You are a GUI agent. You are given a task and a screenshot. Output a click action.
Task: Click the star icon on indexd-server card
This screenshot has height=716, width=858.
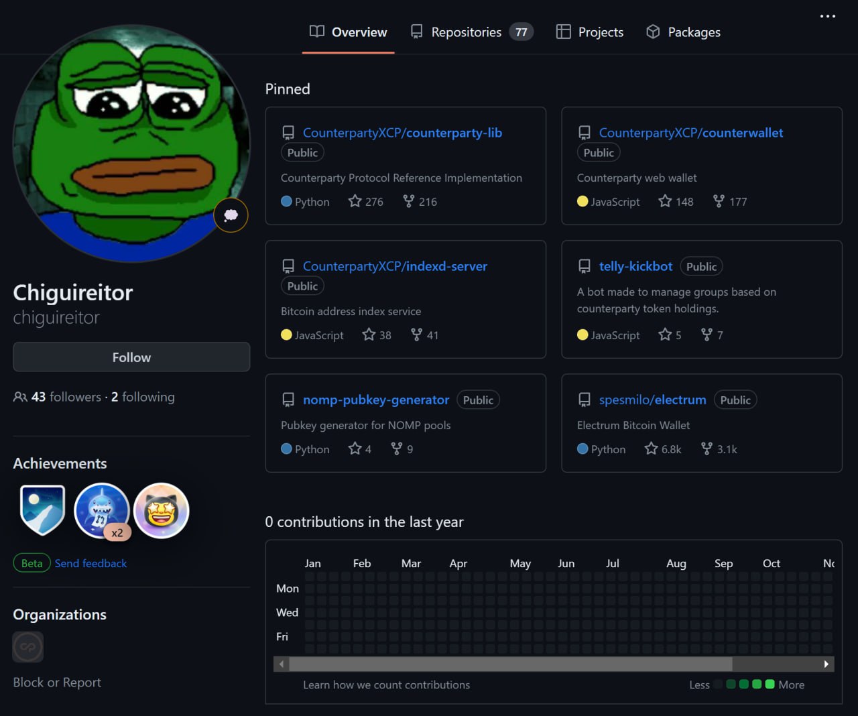(x=369, y=334)
